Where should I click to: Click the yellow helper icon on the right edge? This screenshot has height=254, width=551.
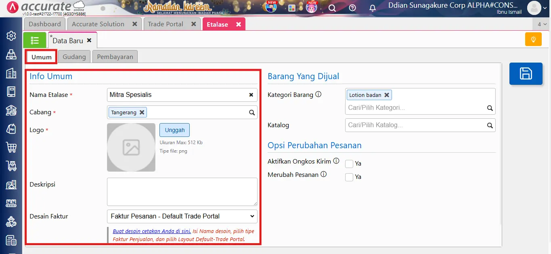pos(533,39)
